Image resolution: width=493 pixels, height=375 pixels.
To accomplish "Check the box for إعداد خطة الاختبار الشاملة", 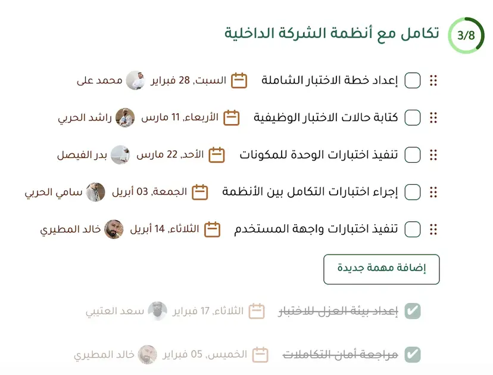I will 411,80.
